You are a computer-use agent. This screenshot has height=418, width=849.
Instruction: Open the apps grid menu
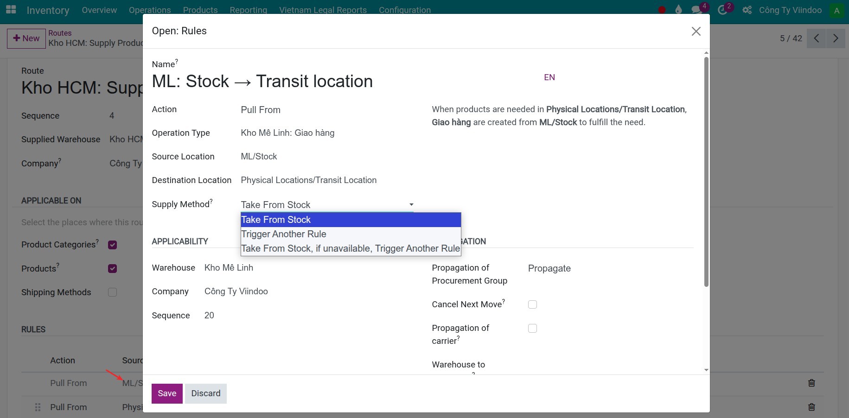tap(10, 10)
